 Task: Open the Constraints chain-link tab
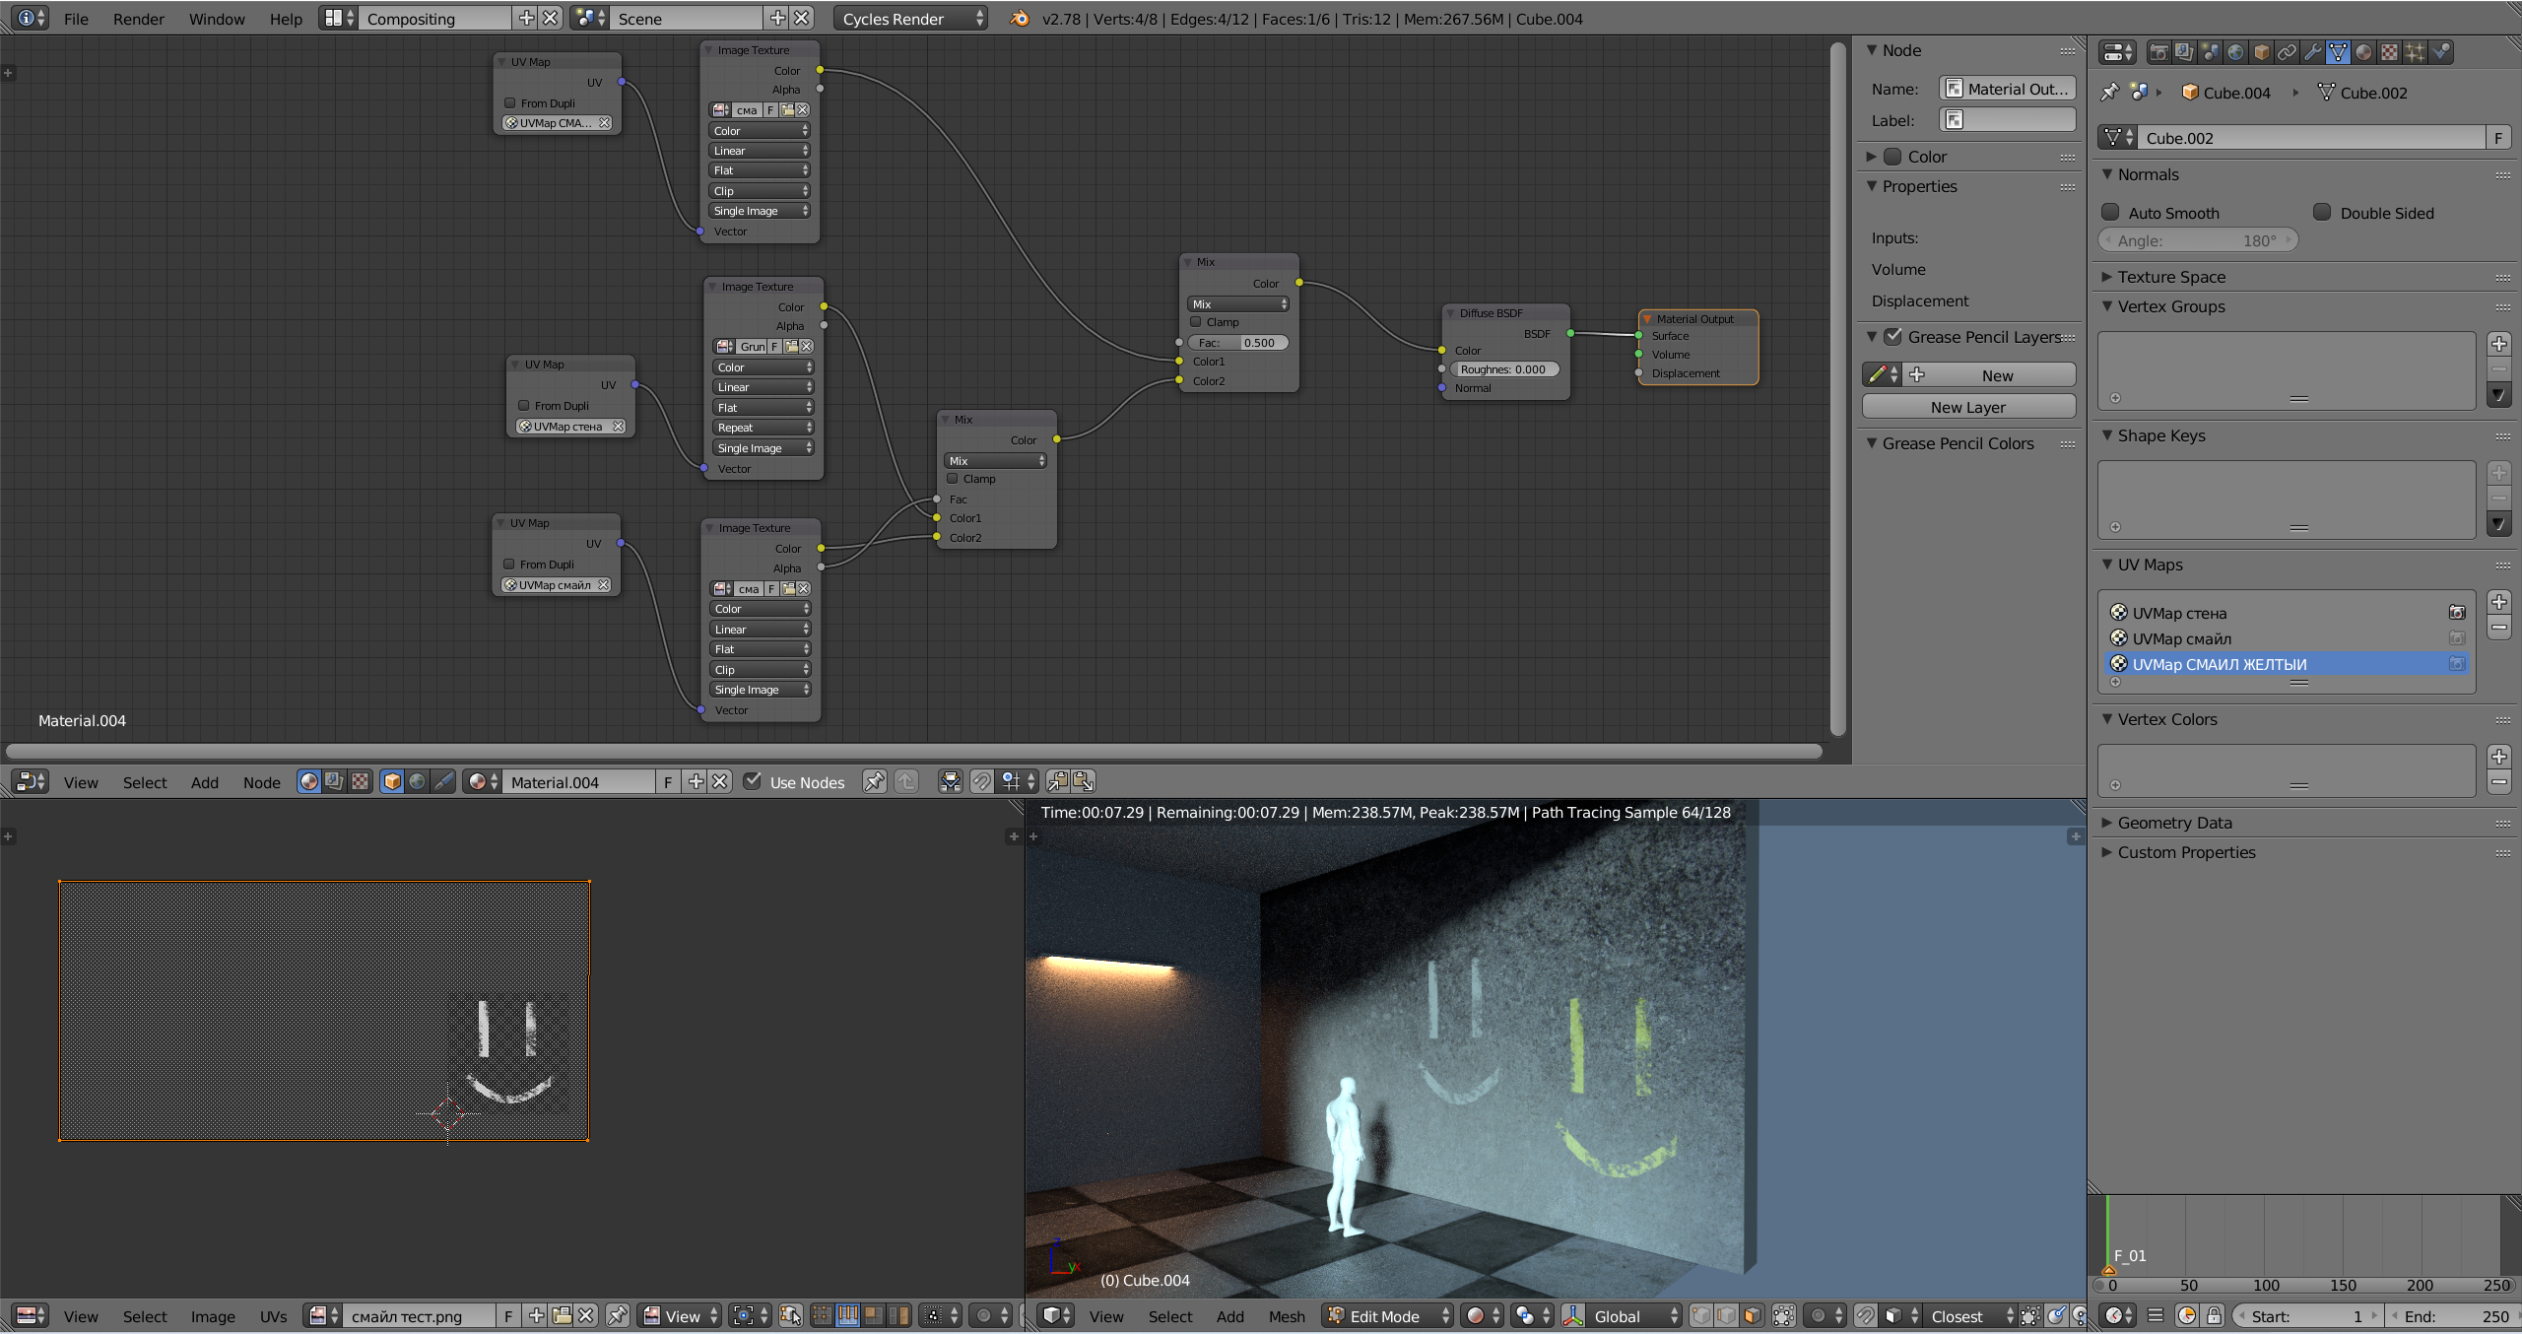pos(2288,52)
